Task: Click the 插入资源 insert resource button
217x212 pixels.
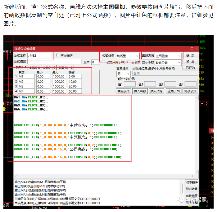Action: pyautogui.click(x=156, y=91)
